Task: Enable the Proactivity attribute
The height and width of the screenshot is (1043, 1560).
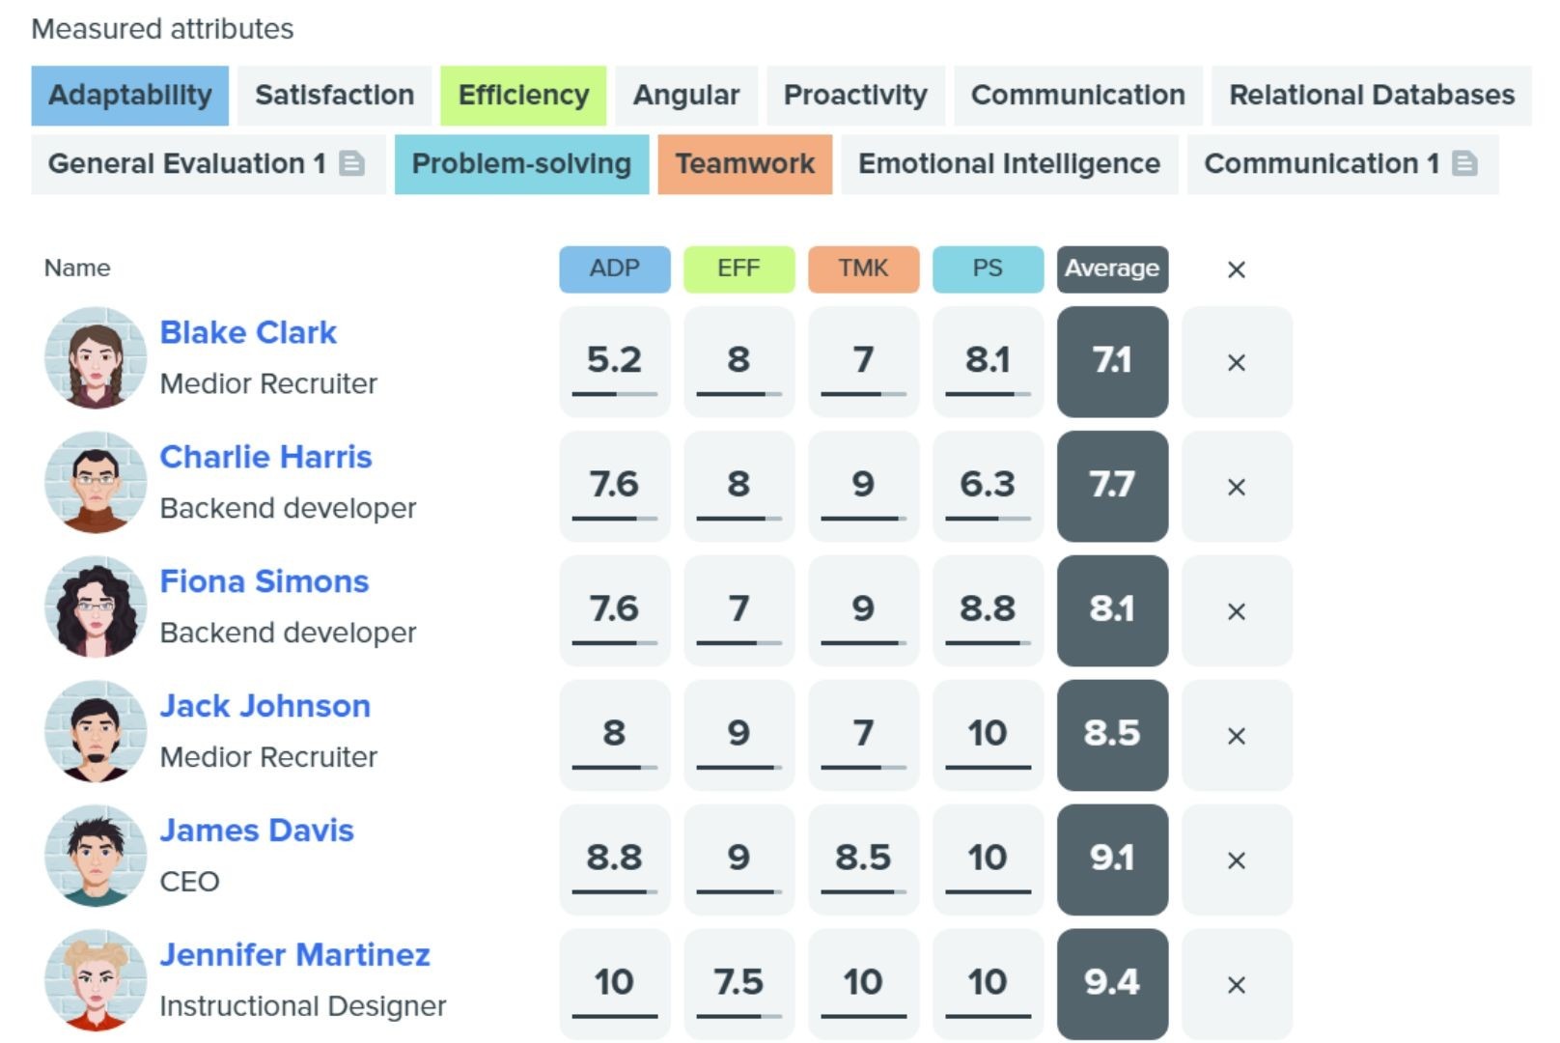Action: click(855, 95)
